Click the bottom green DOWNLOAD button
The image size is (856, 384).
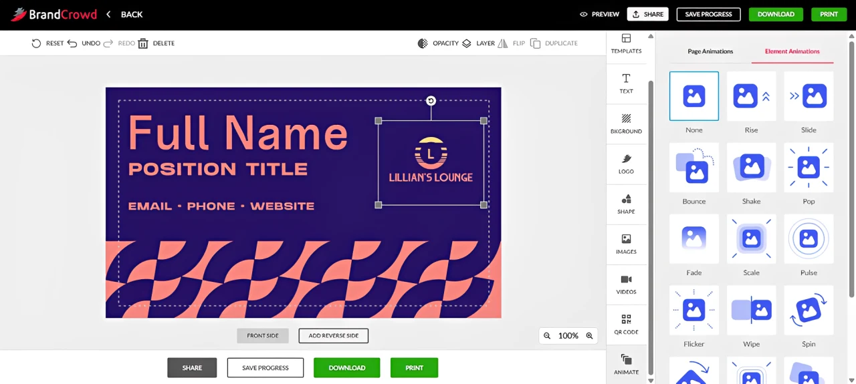tap(346, 368)
